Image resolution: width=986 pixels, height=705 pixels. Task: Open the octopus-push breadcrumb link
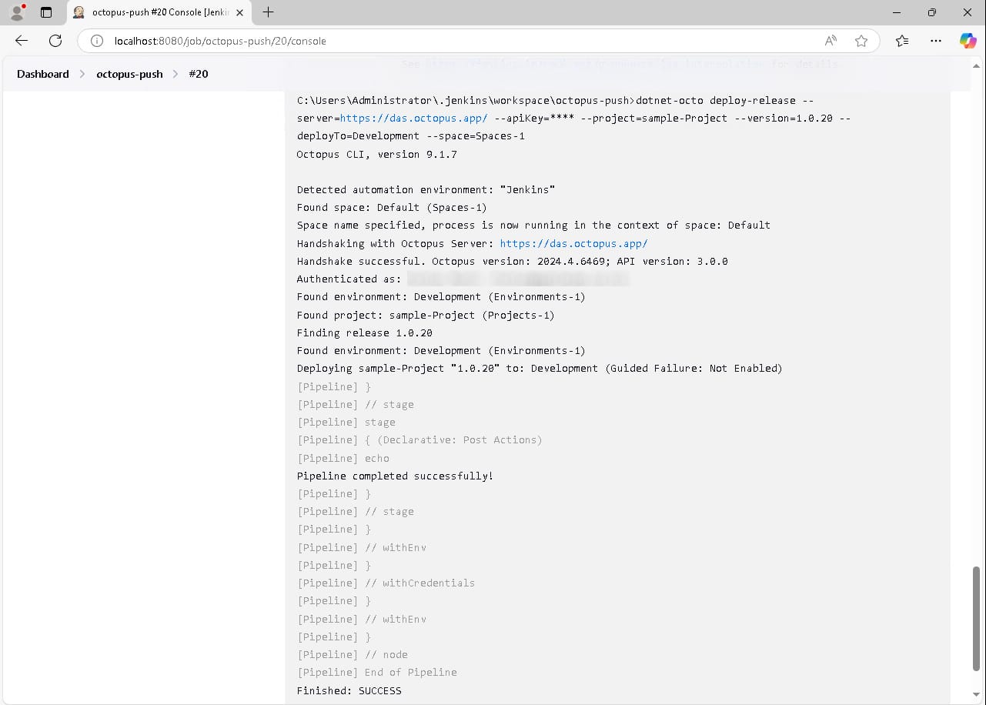[x=129, y=74]
